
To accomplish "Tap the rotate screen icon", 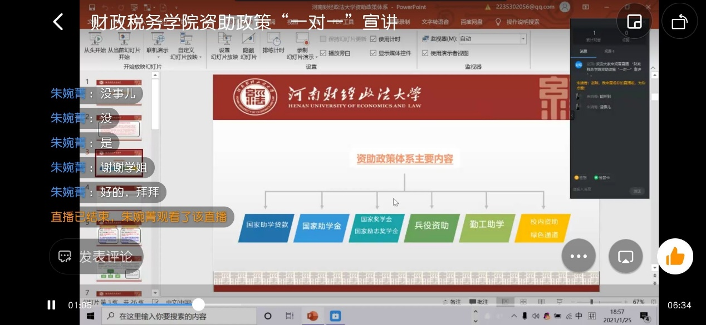I will pos(679,22).
